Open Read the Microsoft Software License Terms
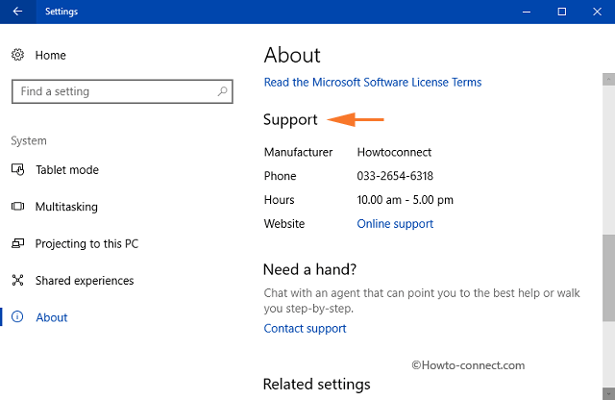The height and width of the screenshot is (400, 615). tap(373, 82)
